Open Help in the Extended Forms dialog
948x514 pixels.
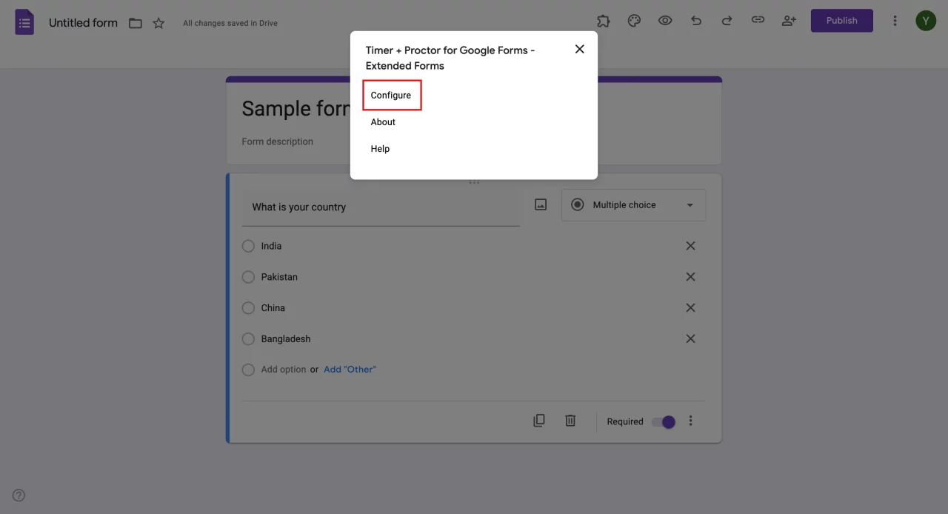380,148
